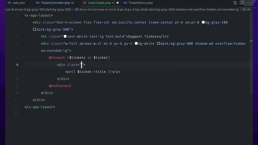258x145 pixels.
Task: Open the TicketController.php tab
Action: click(x=55, y=3)
